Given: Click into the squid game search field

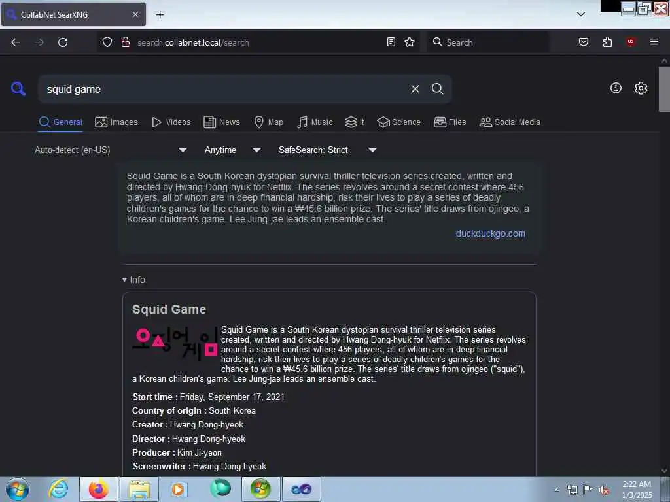Looking at the screenshot, I should tap(222, 89).
